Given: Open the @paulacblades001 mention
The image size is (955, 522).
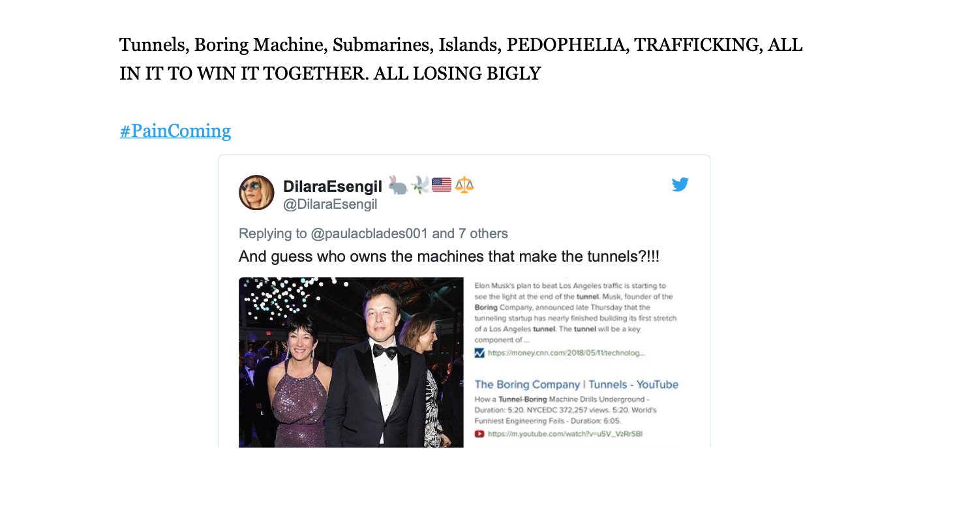Looking at the screenshot, I should click(x=369, y=234).
